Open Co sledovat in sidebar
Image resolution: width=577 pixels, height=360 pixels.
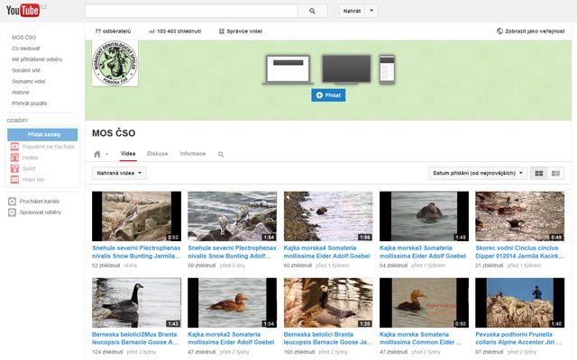pos(26,49)
